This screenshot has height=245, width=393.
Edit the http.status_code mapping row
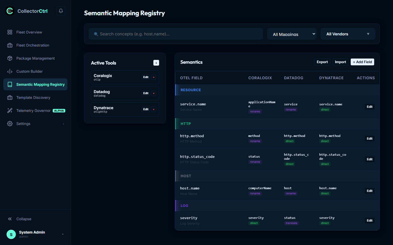point(370,159)
